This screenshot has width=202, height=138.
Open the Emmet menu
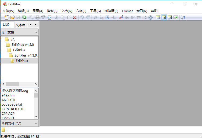(x=127, y=11)
